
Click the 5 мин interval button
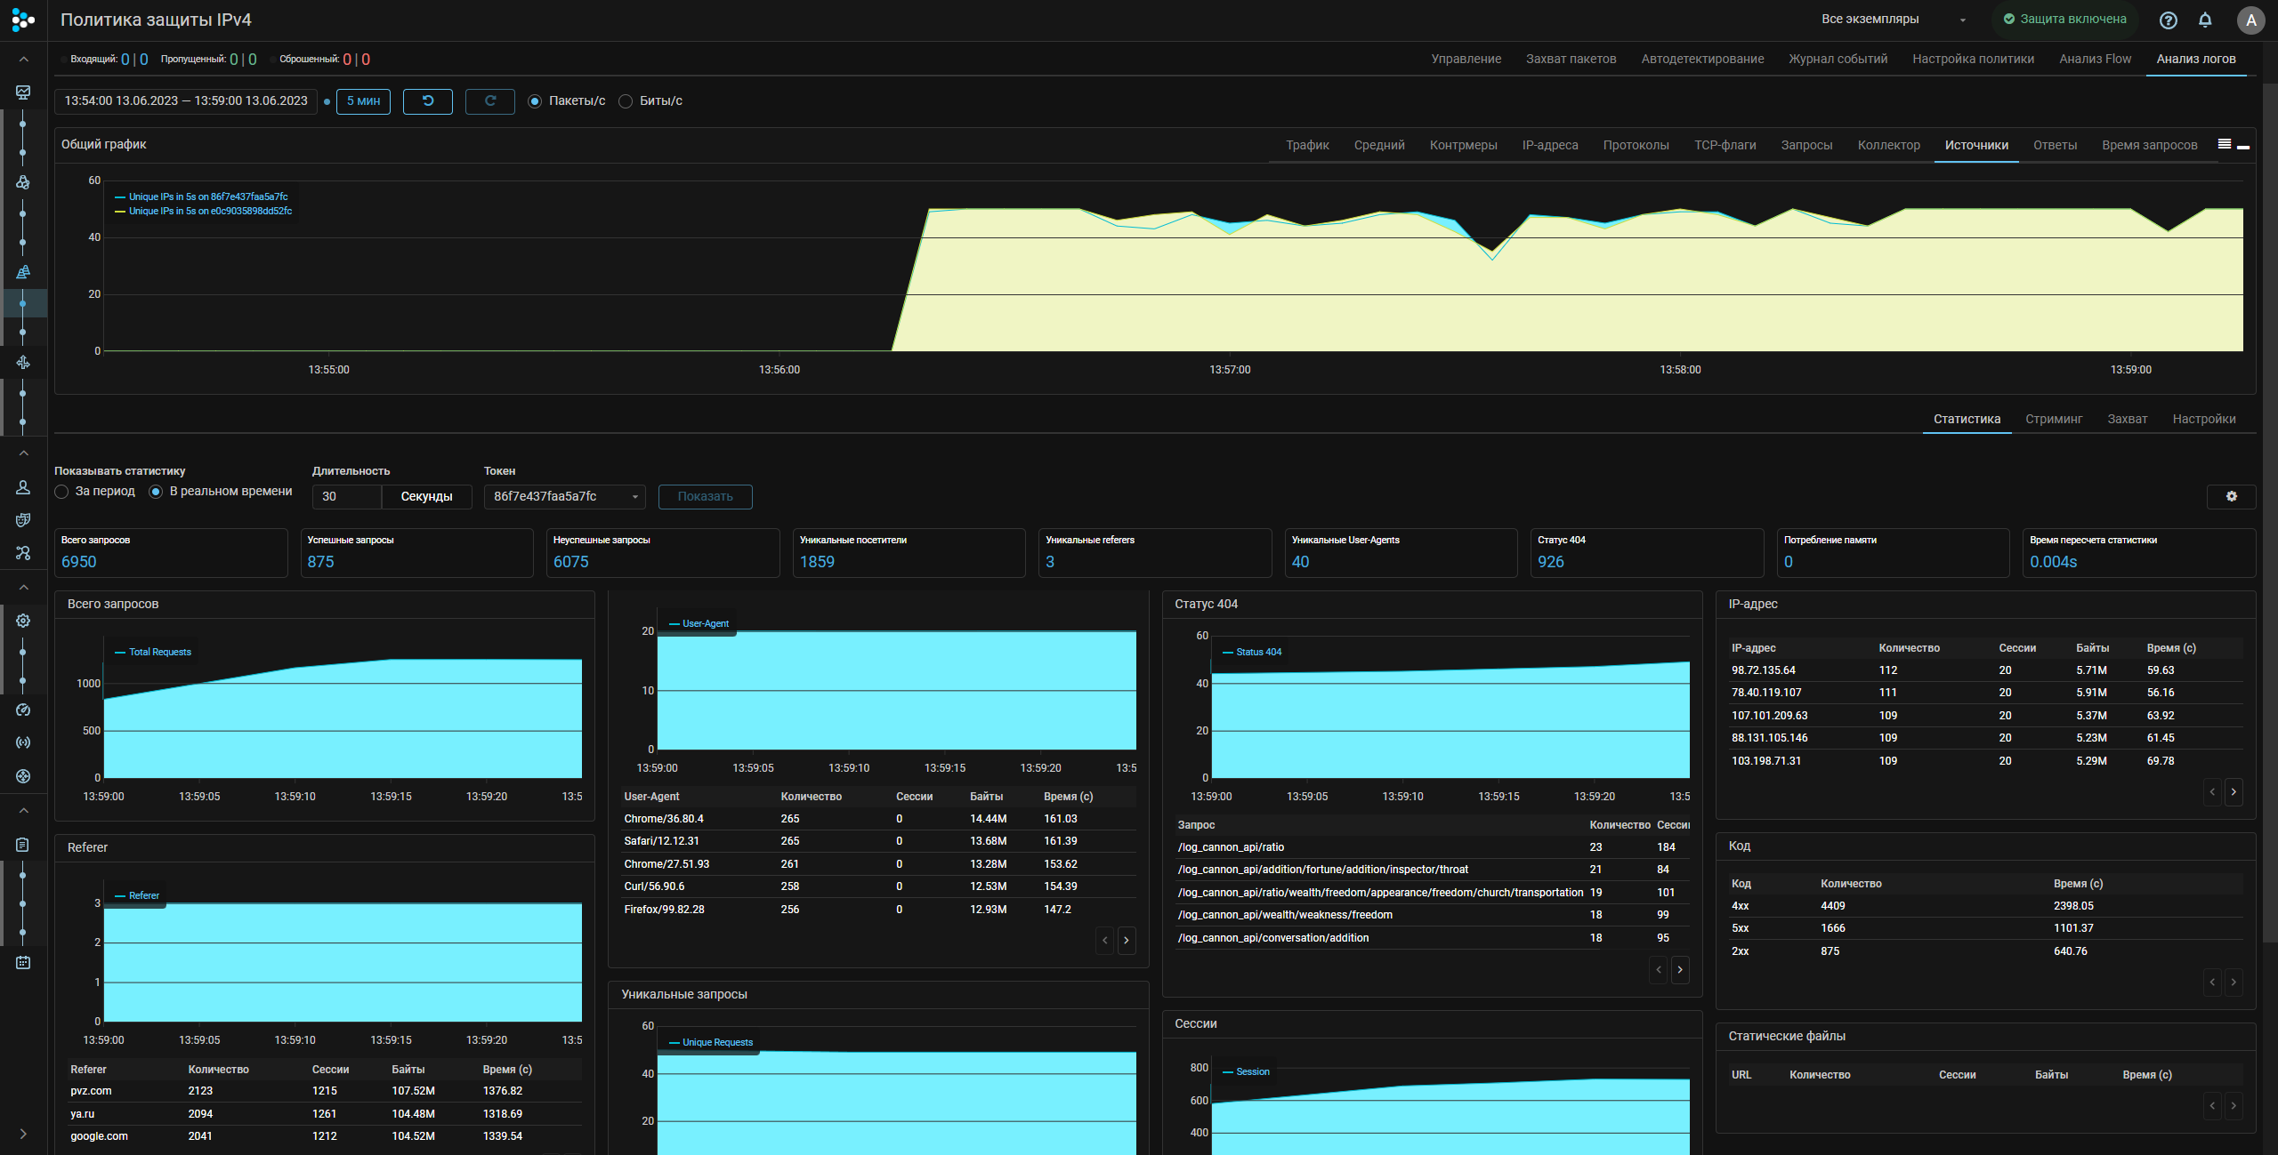363,100
